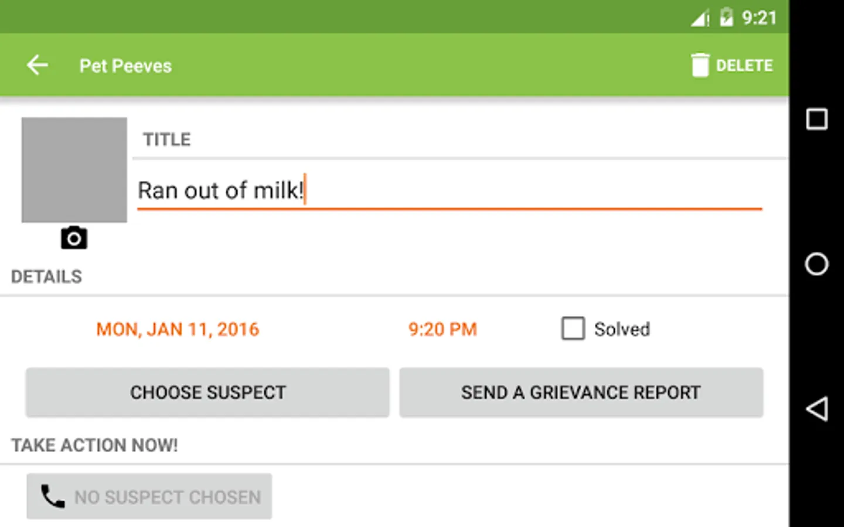Open time picker showing 9:20 PM
This screenshot has width=844, height=527.
tap(443, 329)
